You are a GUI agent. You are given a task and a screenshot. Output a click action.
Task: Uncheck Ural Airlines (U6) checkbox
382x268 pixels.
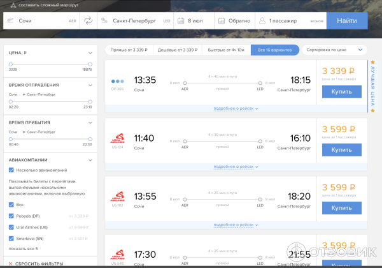[11, 227]
